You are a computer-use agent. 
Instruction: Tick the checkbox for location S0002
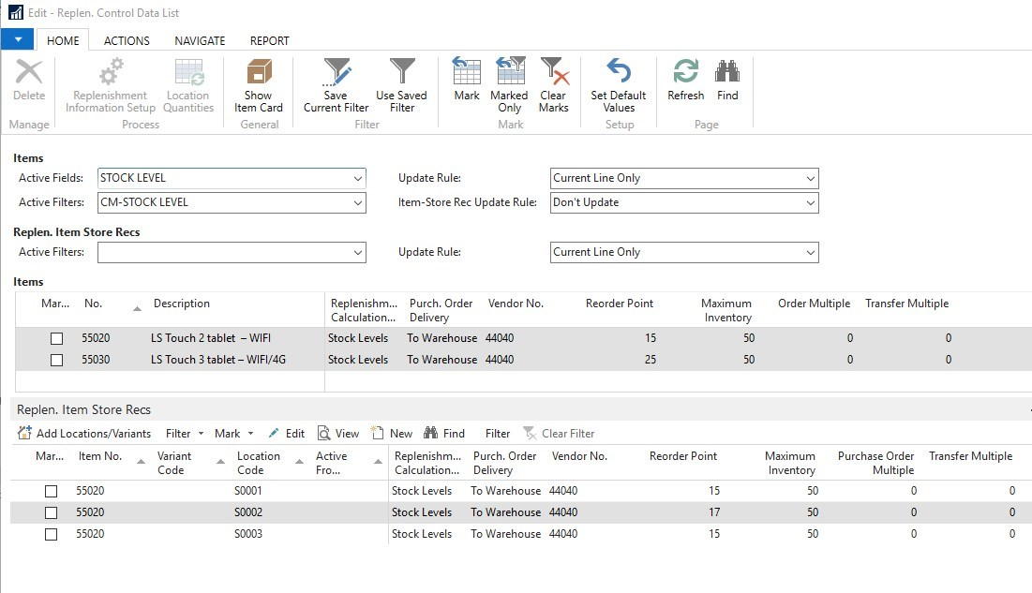pos(52,512)
